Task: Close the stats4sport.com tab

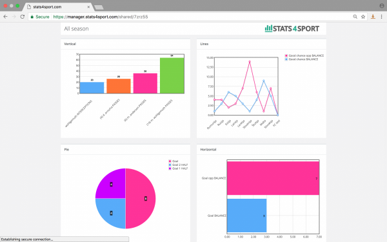Action: click(88, 7)
